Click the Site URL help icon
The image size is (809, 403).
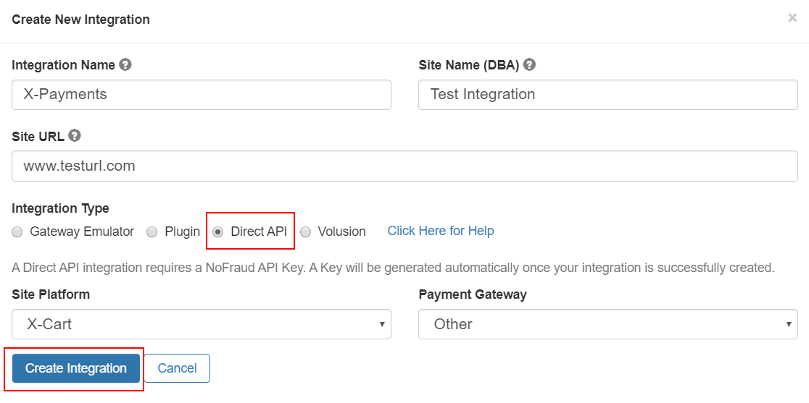pos(75,136)
